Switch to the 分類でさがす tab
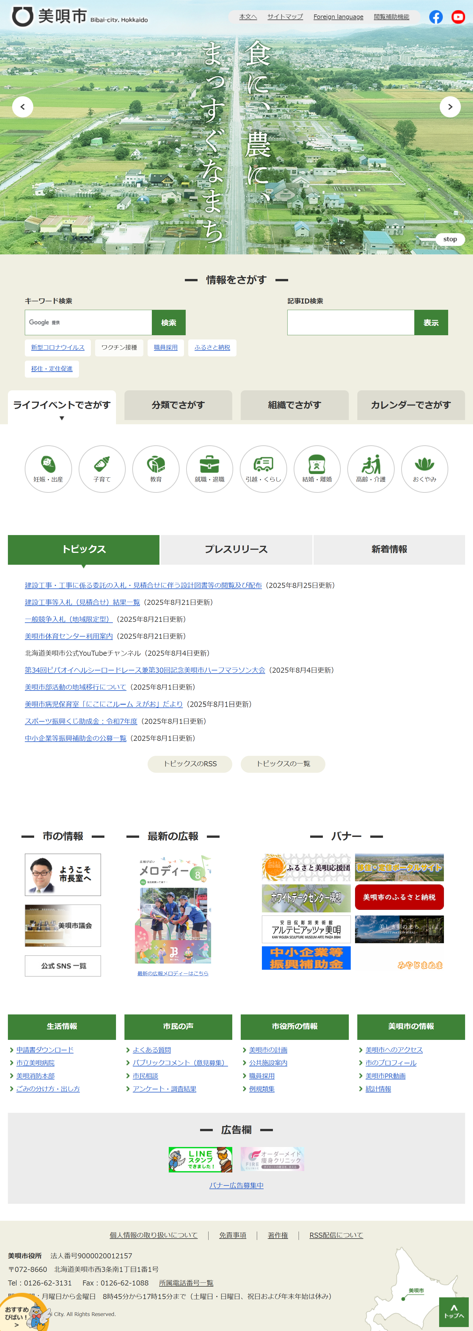 [178, 405]
